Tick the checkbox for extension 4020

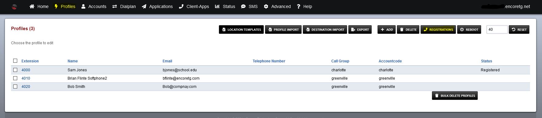pos(15,87)
